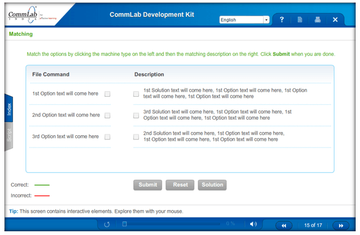The width and height of the screenshot is (360, 235).
Task: Go to next slide forward button
Action: pos(341,226)
